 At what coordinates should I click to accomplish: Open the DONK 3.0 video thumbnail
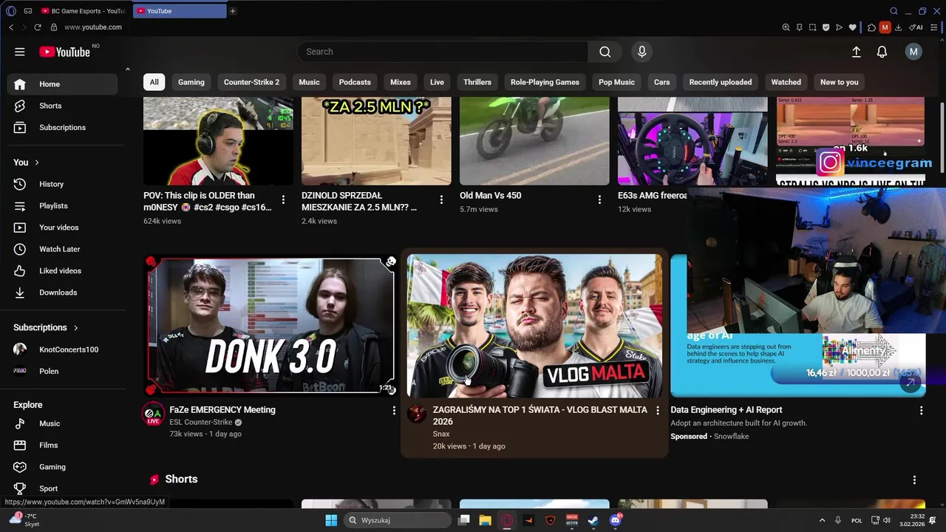(270, 326)
